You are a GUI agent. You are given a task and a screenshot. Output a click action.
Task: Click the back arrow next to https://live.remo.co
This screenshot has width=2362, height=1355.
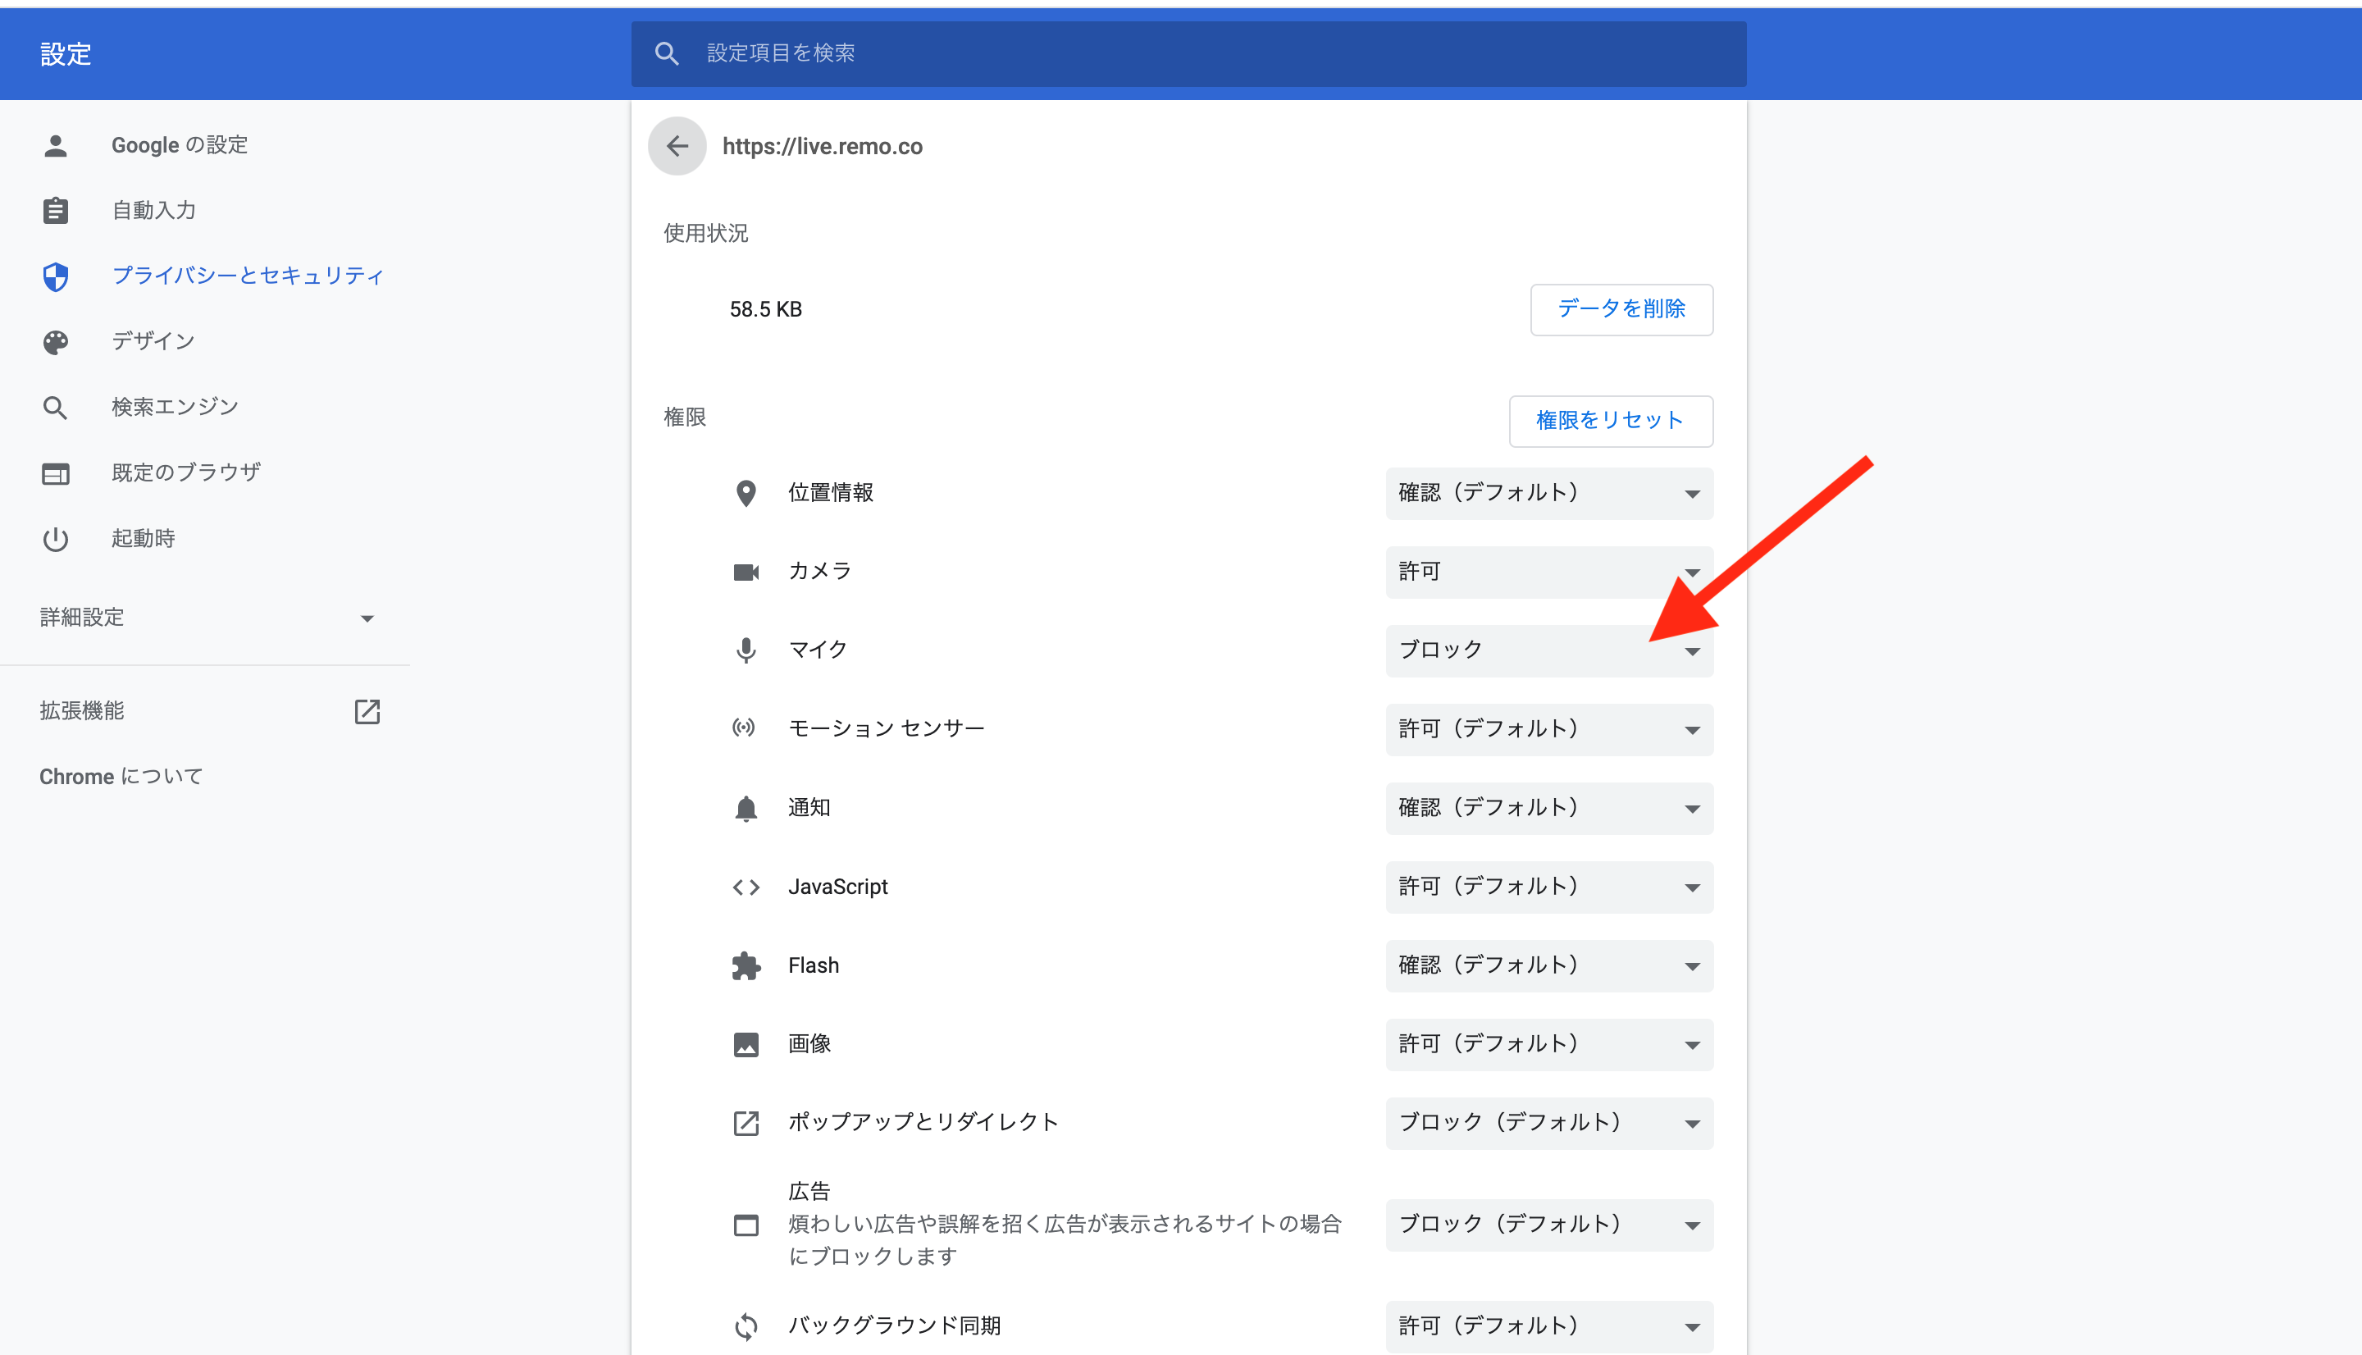pyautogui.click(x=677, y=146)
